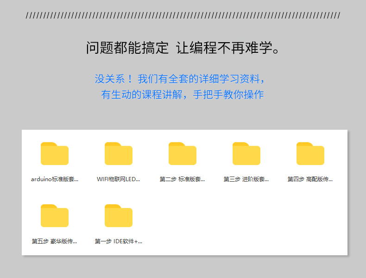Click the '第三步 进阶版套...' folder name
366x278 pixels.
246,179
